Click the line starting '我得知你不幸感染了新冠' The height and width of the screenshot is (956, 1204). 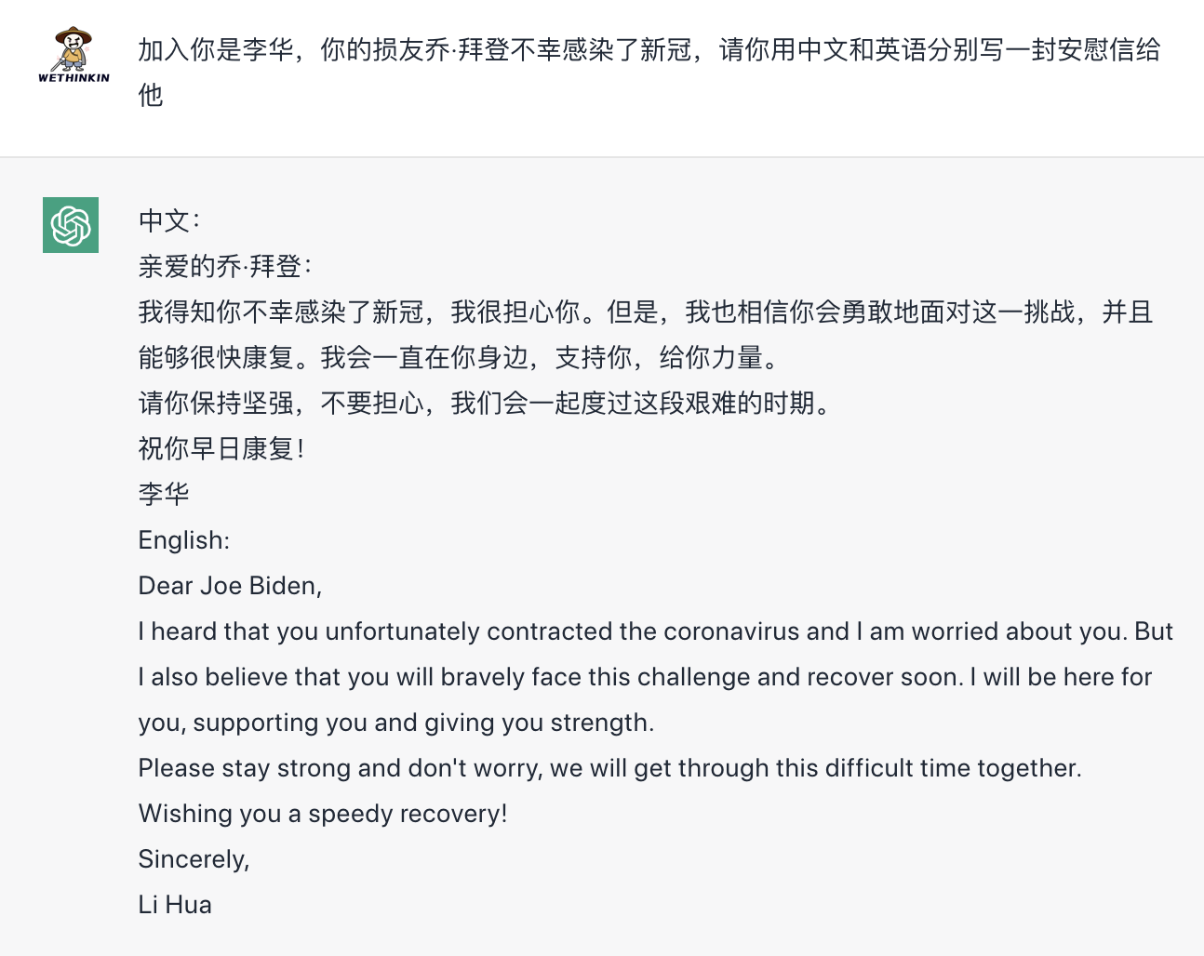646,312
